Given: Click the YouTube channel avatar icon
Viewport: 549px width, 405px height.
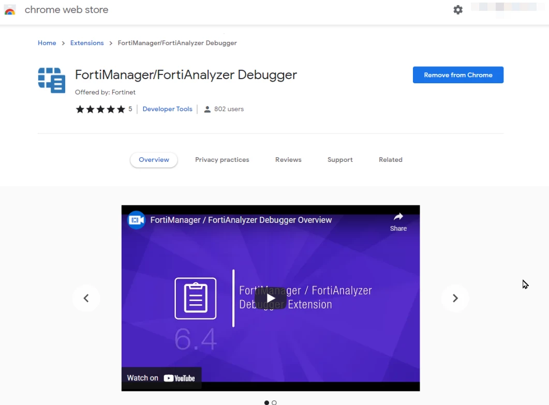Looking at the screenshot, I should [x=137, y=220].
